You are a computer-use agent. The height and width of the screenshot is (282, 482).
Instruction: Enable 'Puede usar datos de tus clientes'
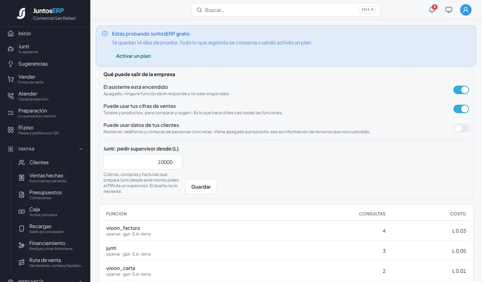[461, 128]
